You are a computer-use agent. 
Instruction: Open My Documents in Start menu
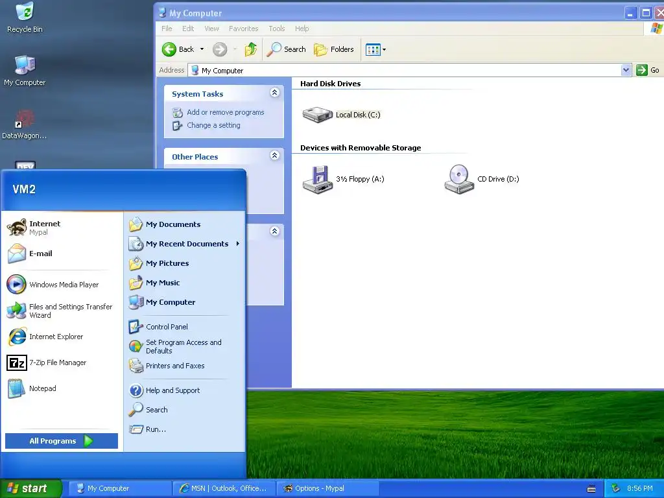pos(185,224)
